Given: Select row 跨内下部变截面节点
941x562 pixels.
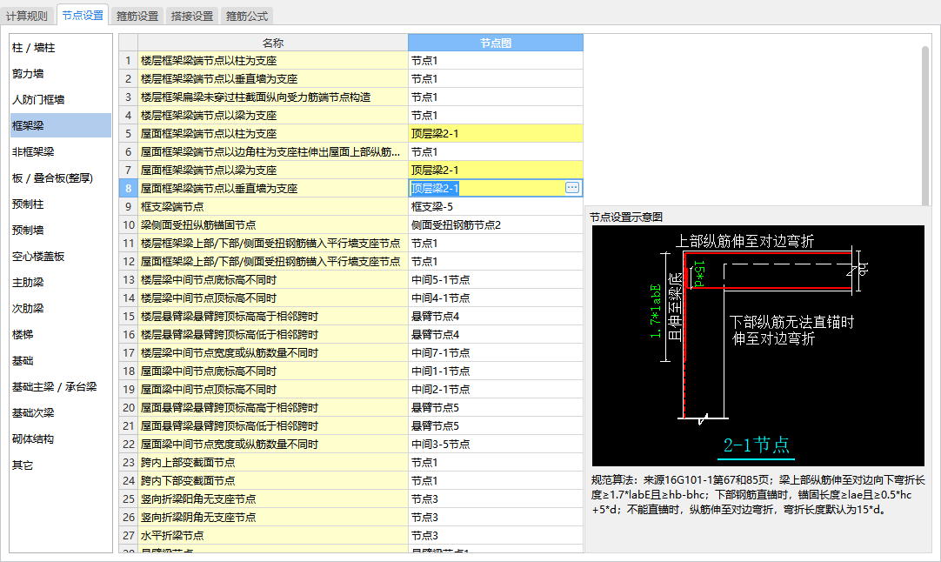Looking at the screenshot, I should (273, 480).
